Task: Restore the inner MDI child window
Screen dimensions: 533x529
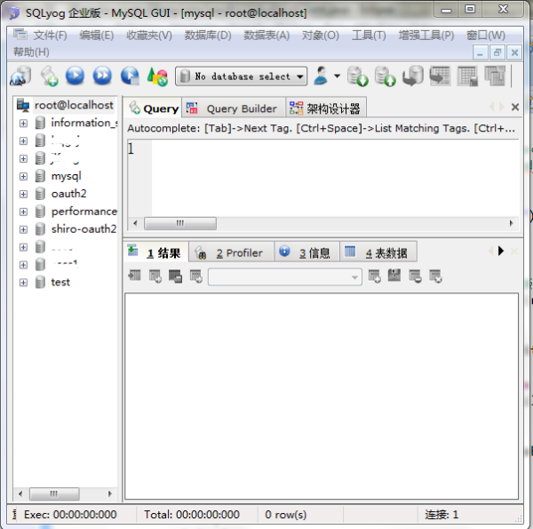Action: 497,52
